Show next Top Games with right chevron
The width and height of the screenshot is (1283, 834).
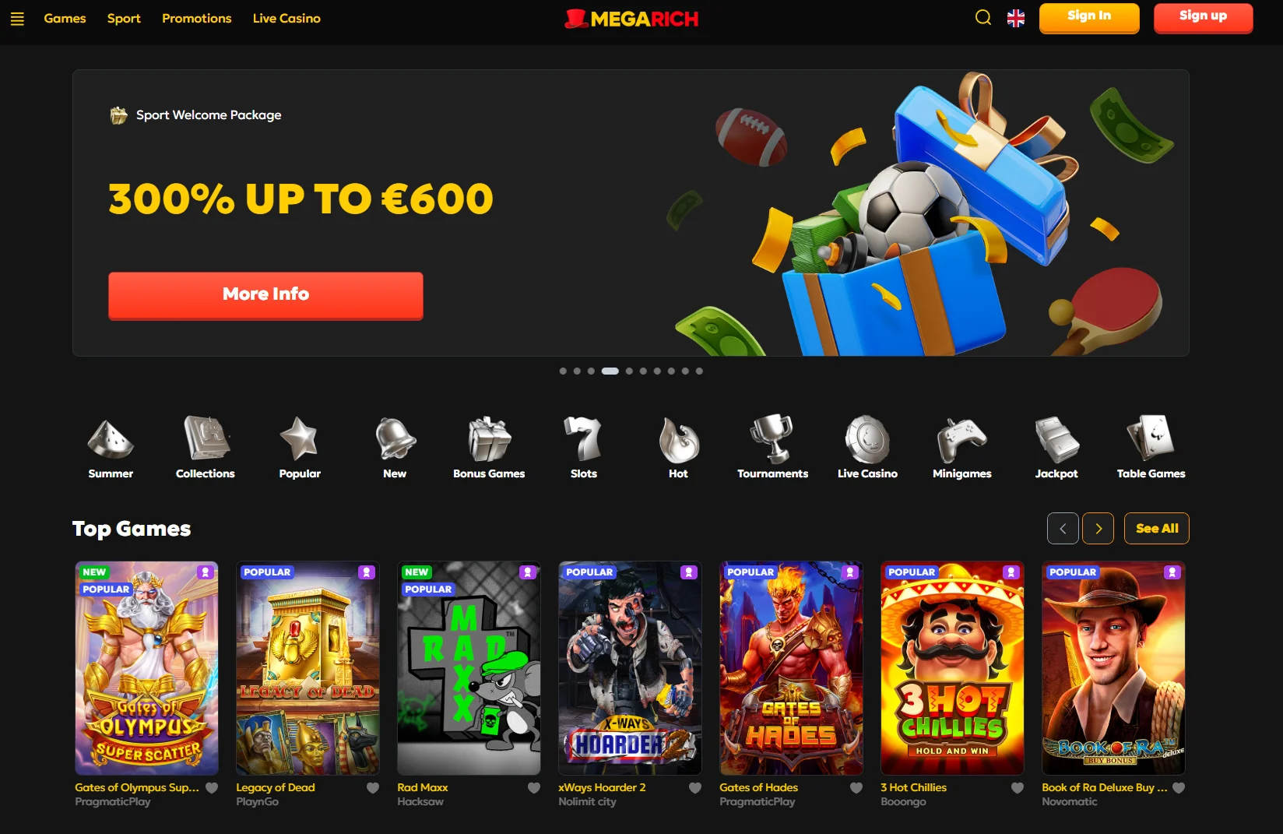1098,529
